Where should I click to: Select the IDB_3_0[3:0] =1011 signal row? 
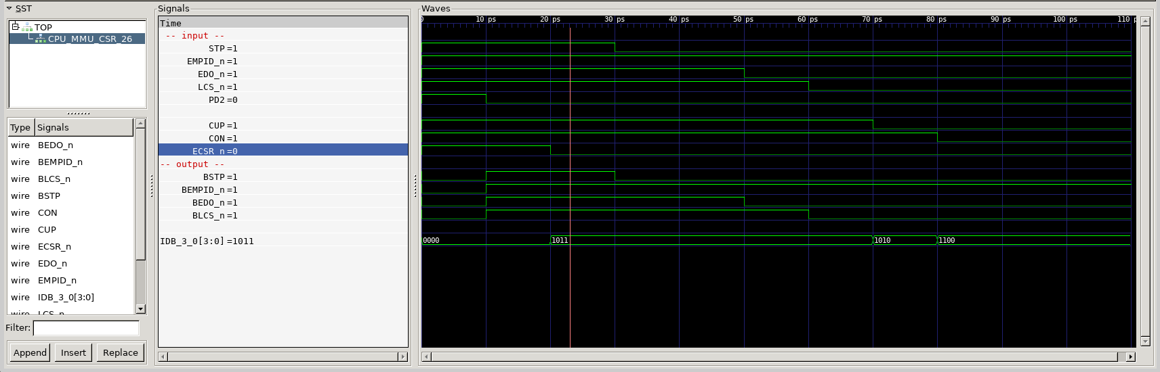283,241
